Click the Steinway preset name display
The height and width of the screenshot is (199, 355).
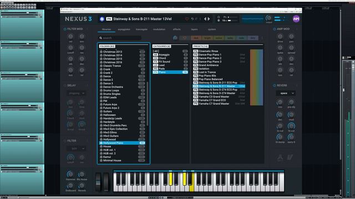pyautogui.click(x=142, y=19)
